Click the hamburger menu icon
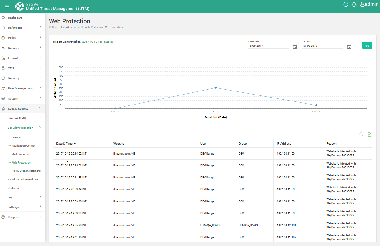Image resolution: width=380 pixels, height=246 pixels. click(7, 6)
